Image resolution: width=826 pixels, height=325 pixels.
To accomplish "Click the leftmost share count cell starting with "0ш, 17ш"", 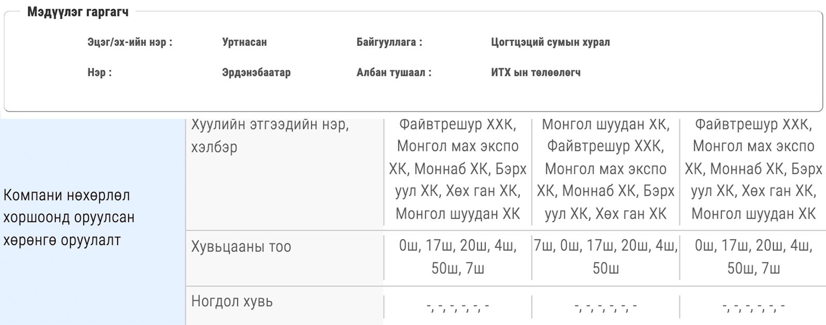I will pyautogui.click(x=457, y=256).
